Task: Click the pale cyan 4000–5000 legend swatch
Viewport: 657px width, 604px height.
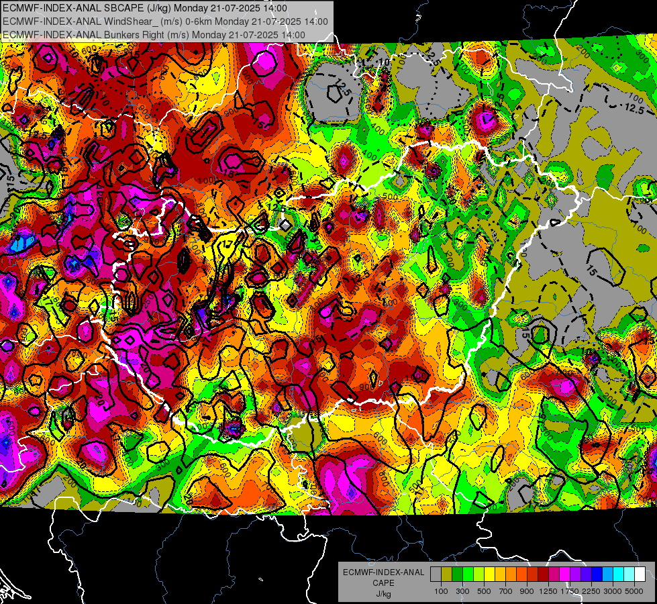Action: 629,574
